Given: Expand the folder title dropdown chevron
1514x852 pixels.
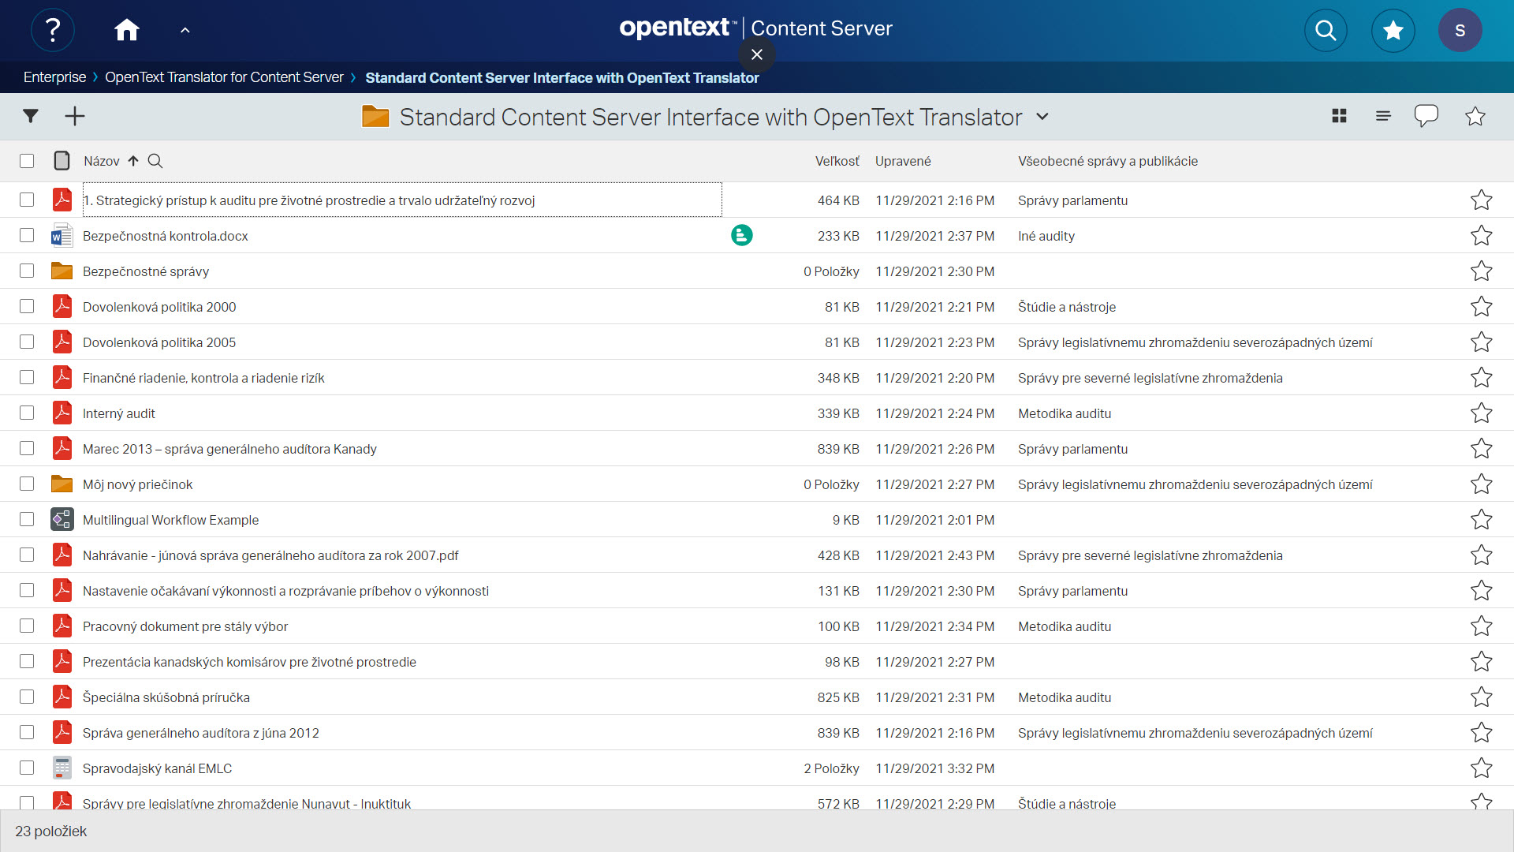Looking at the screenshot, I should [x=1042, y=117].
